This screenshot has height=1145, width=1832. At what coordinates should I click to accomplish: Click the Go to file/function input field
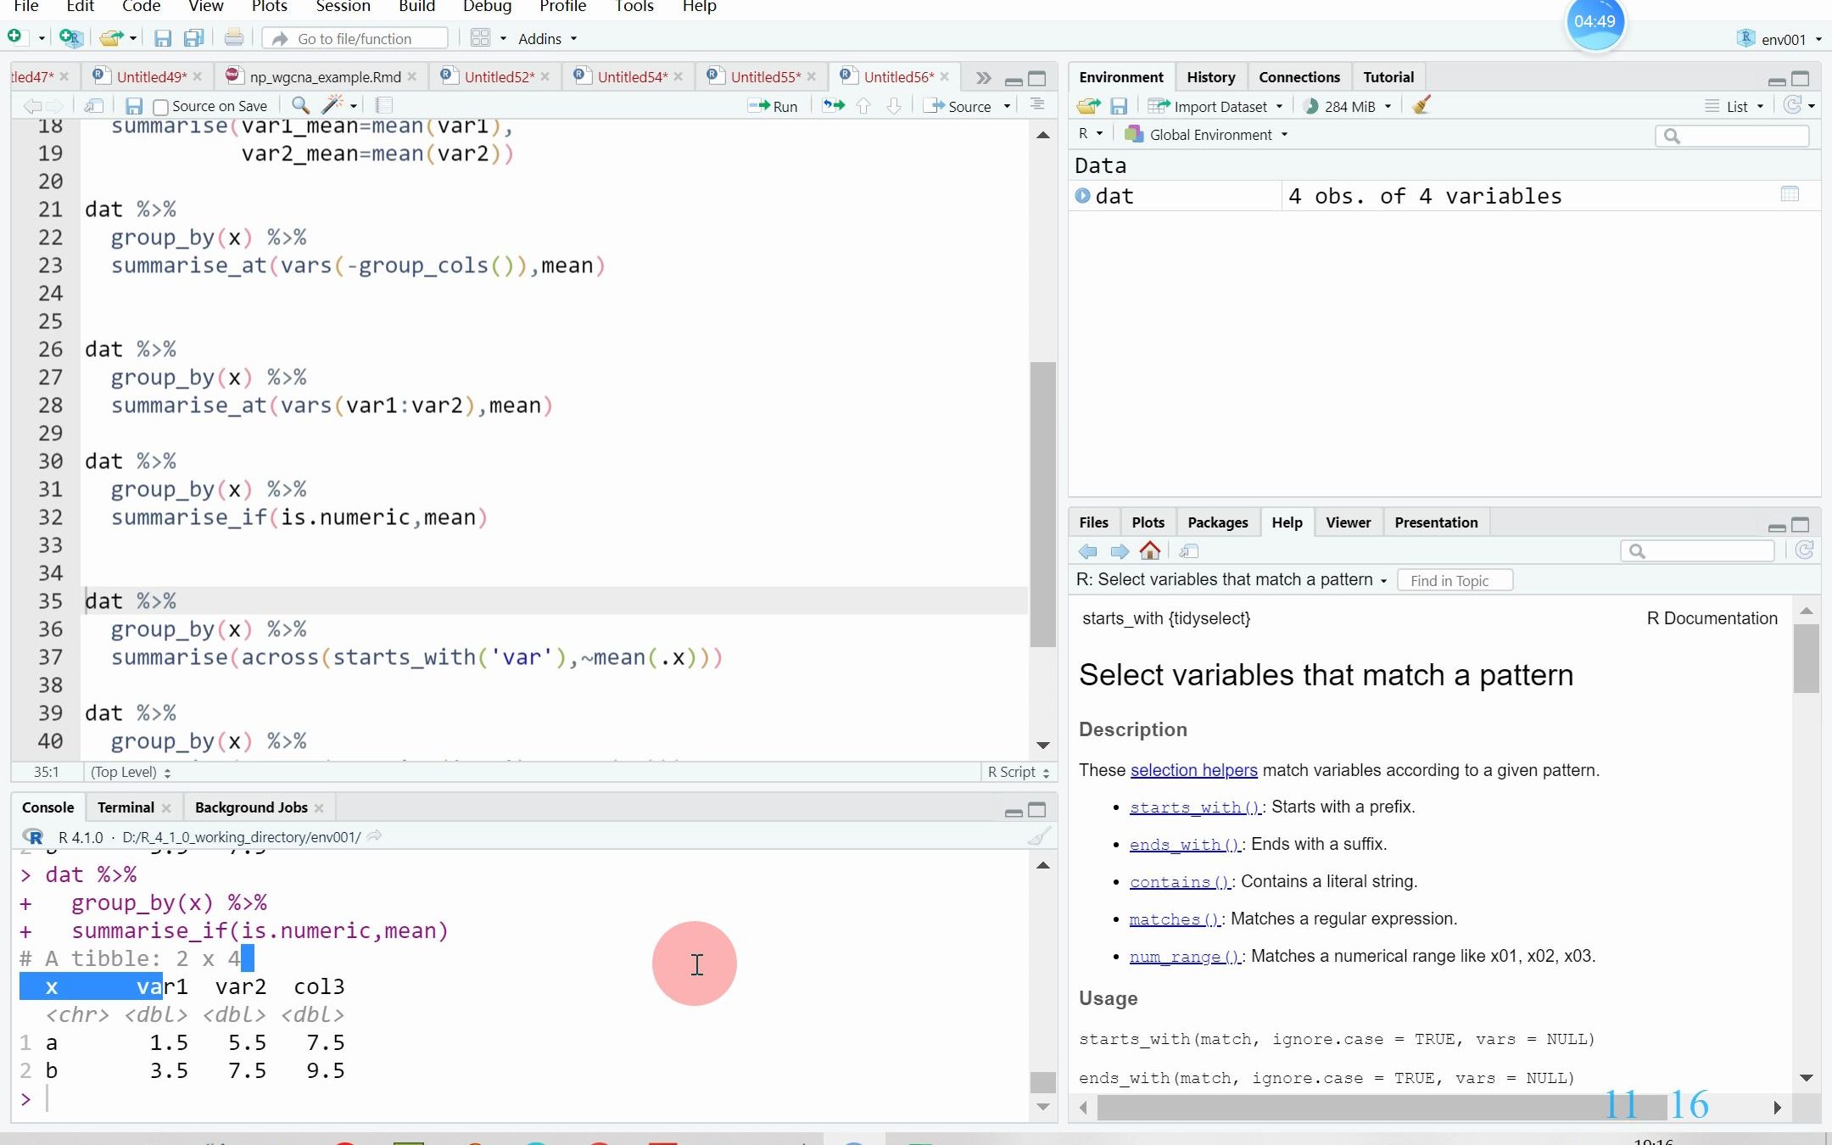tap(356, 39)
